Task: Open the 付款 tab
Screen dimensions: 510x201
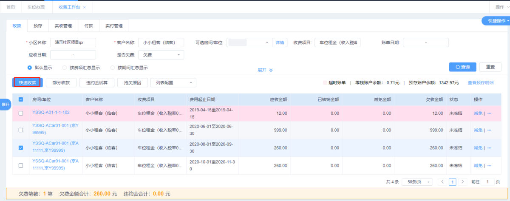Action: click(x=89, y=26)
